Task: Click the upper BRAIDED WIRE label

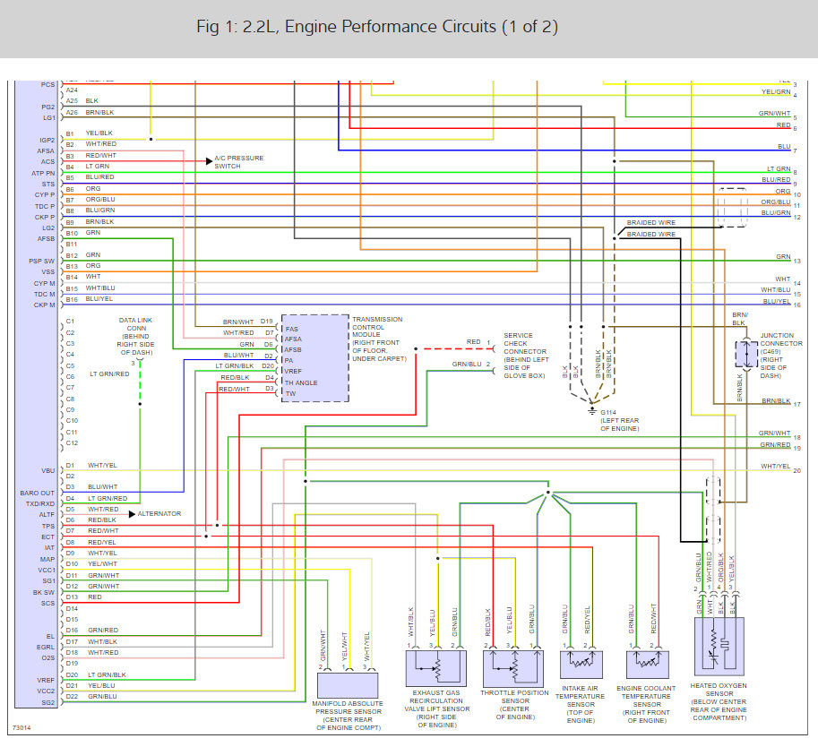Action: click(651, 223)
